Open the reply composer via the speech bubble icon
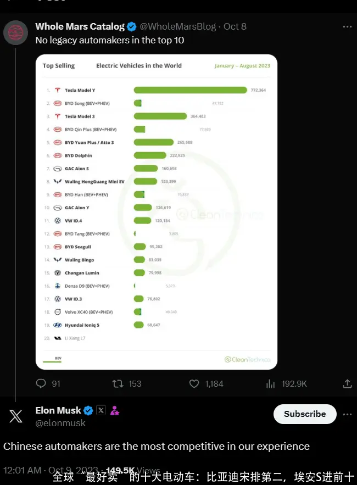Viewport: 357px width, 485px height. 41,383
